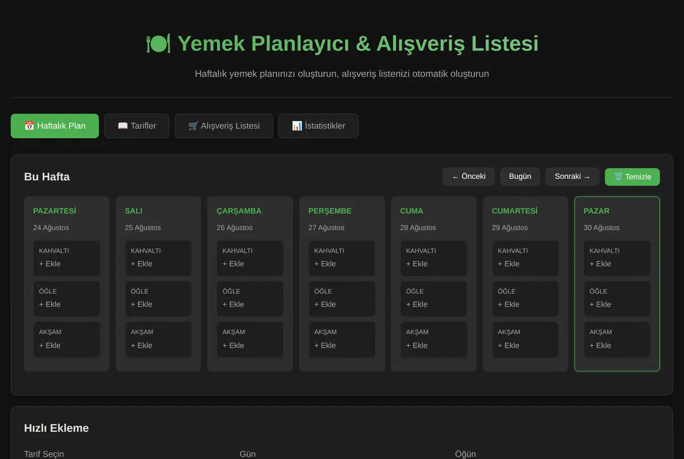Click the PAZARTESİ day heading
Image resolution: width=684 pixels, height=459 pixels.
click(x=55, y=211)
